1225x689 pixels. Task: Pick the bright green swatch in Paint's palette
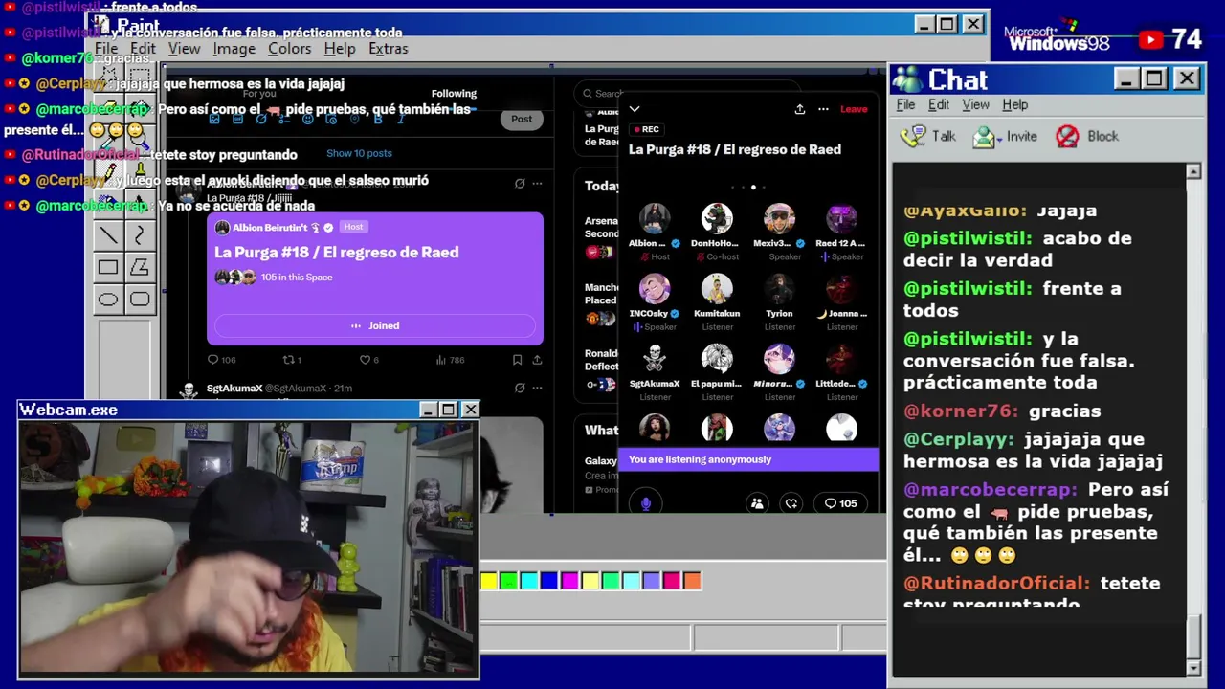[509, 581]
